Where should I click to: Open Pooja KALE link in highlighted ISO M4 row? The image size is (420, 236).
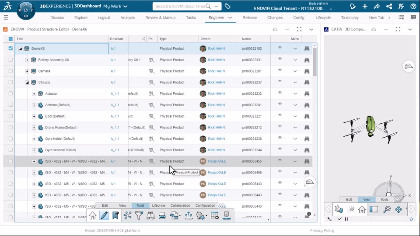pos(217,161)
